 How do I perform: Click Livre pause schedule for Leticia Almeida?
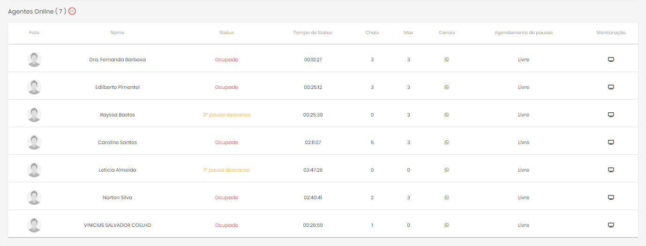coord(524,170)
